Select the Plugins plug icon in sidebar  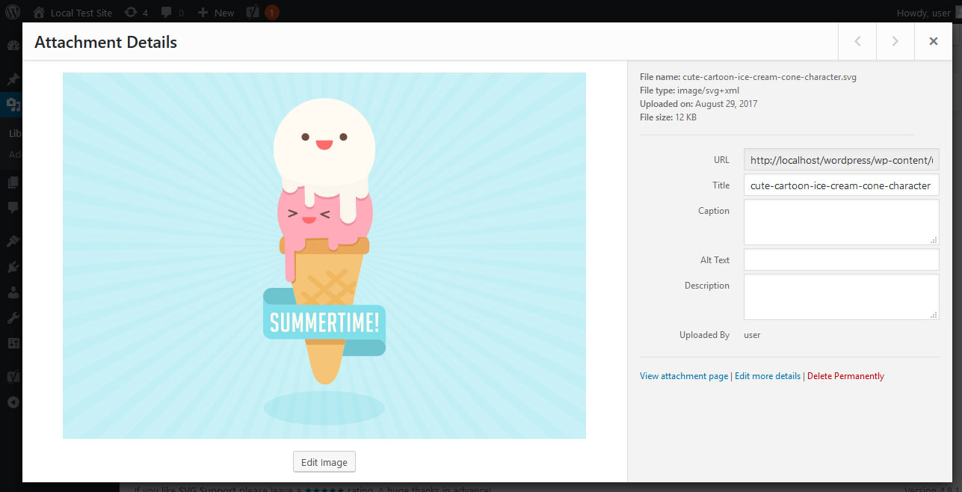click(x=10, y=266)
